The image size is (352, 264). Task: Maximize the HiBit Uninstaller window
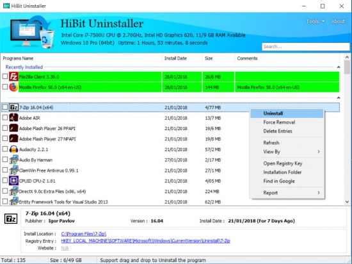[x=323, y=6]
